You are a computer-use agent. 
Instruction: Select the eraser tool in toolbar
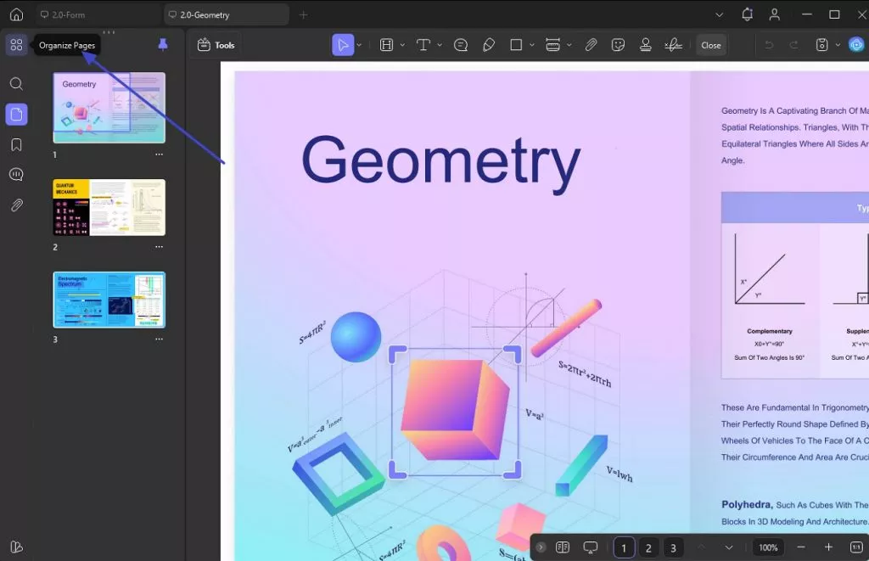click(x=489, y=45)
